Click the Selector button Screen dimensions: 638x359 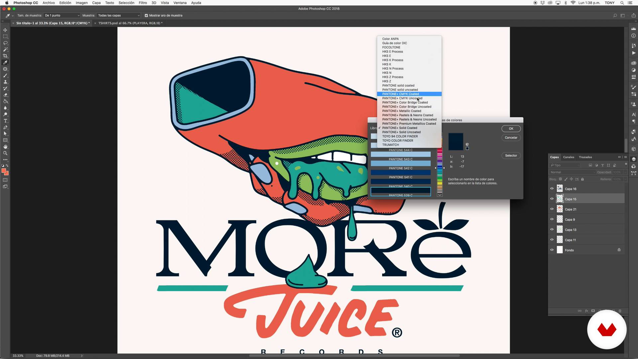point(511,156)
